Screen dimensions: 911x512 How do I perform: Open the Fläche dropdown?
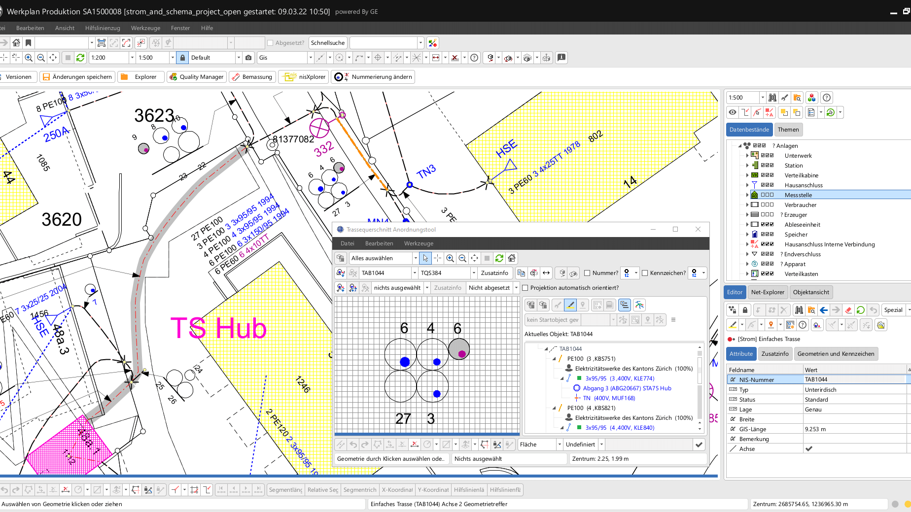click(560, 444)
